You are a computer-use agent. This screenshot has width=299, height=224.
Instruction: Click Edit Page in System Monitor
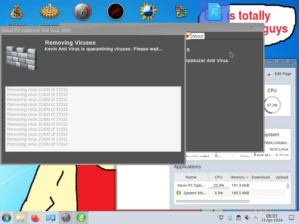point(279,74)
